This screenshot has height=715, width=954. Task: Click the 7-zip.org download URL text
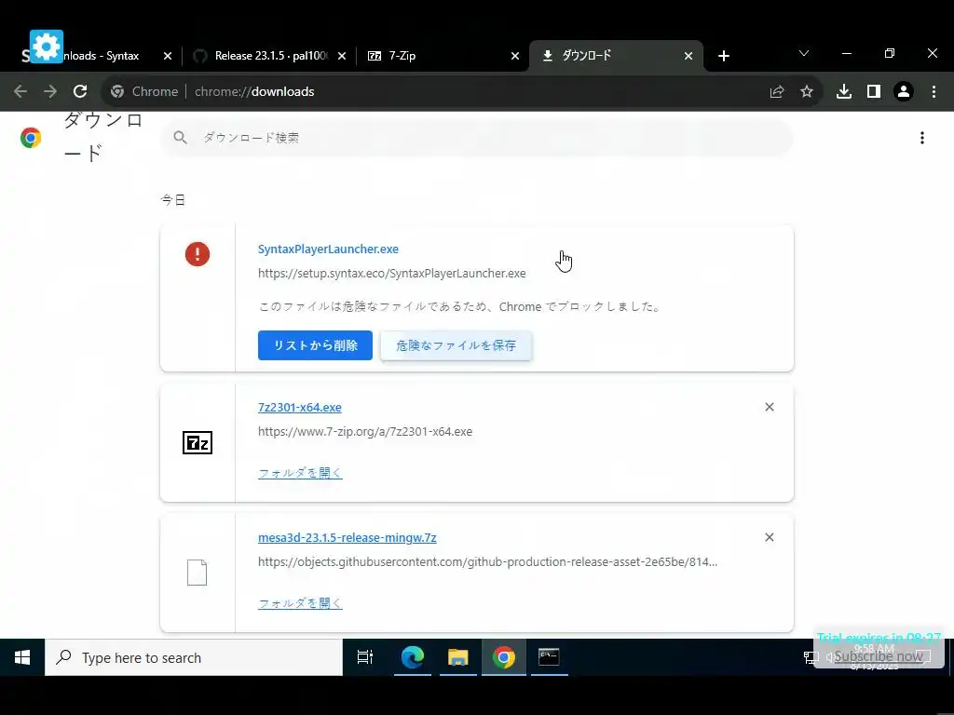click(365, 432)
